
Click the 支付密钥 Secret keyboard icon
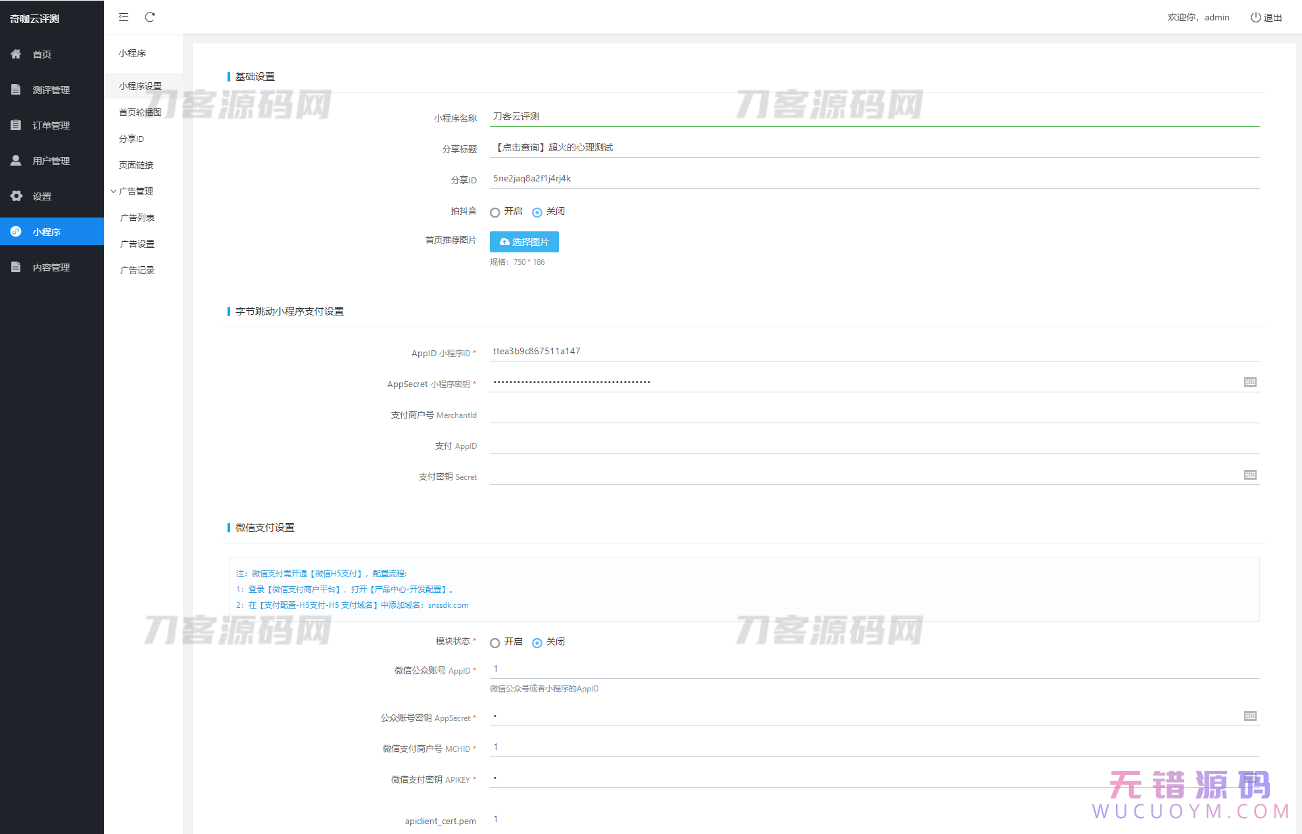point(1249,475)
